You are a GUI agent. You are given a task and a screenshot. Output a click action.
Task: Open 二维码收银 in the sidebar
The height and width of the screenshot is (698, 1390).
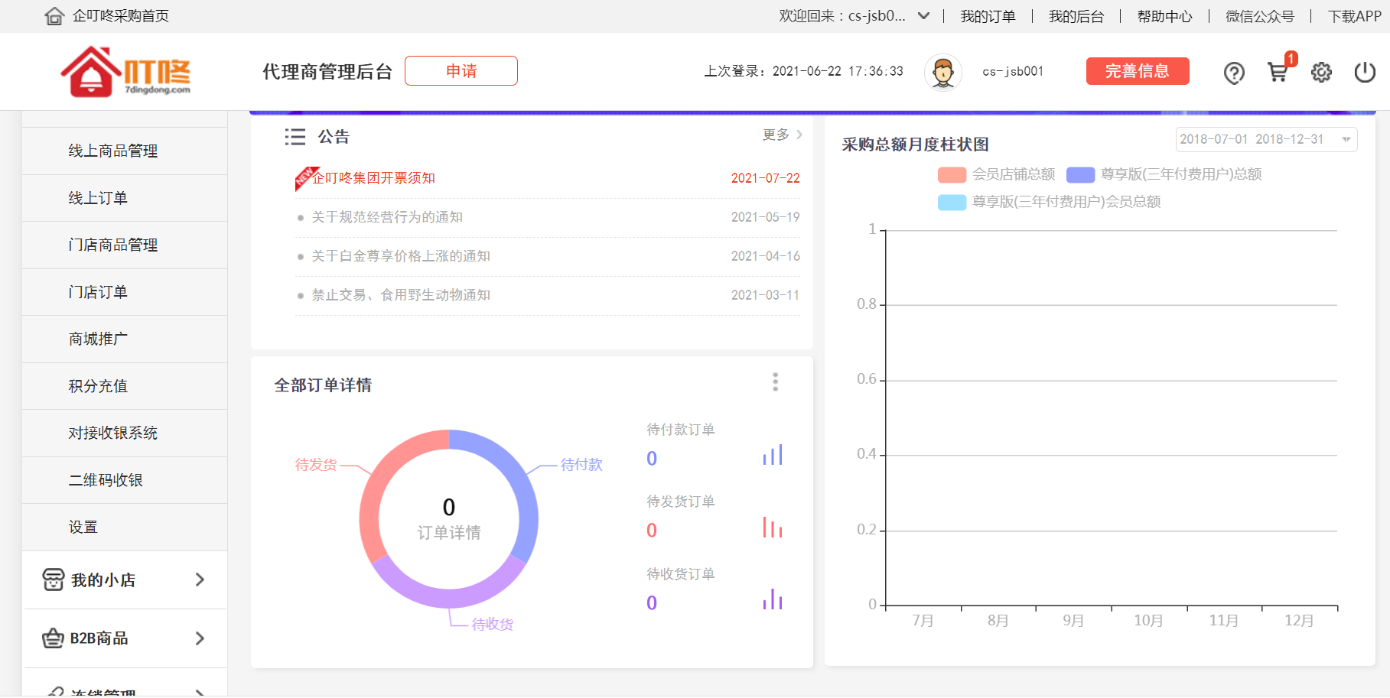coord(125,480)
